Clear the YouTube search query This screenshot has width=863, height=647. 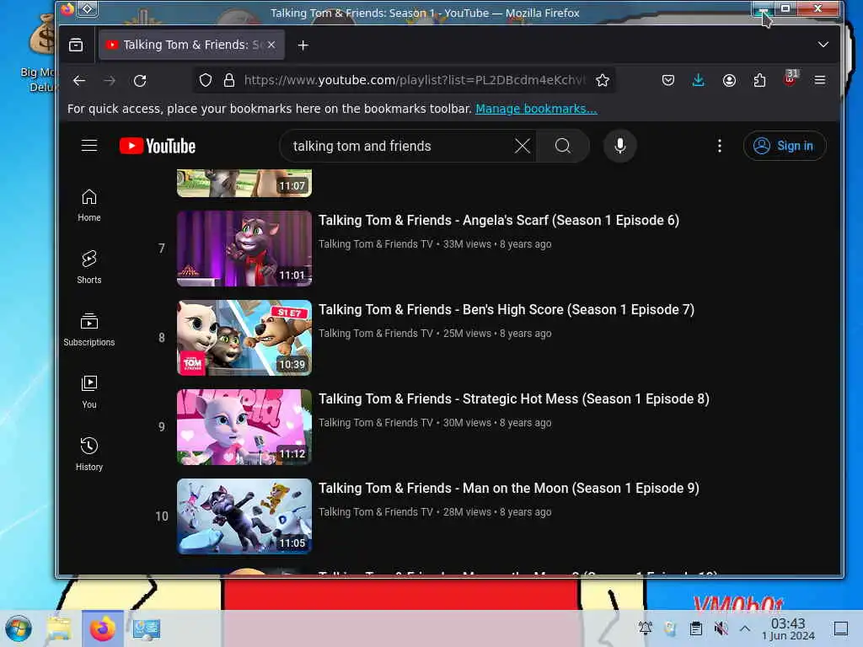pos(523,146)
